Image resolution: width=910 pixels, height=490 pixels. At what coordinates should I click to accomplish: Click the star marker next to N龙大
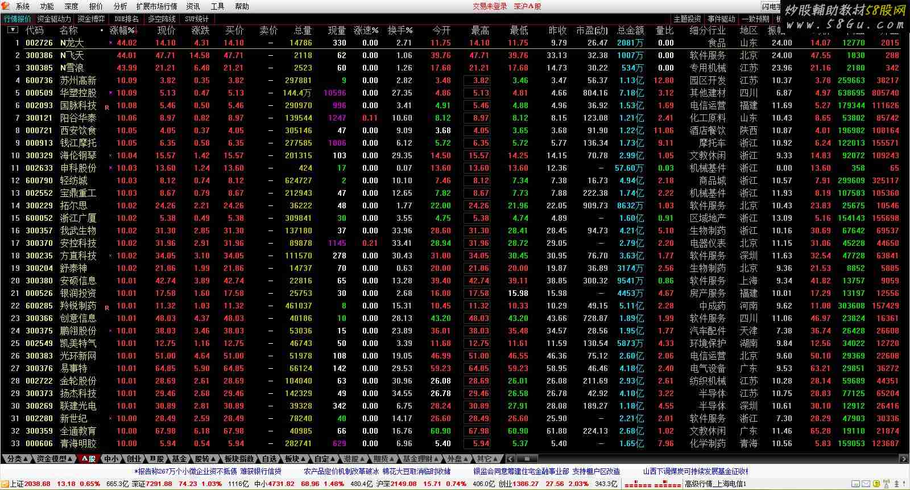tap(111, 42)
